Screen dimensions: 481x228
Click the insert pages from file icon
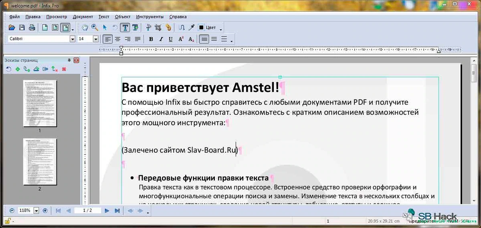tap(26, 69)
